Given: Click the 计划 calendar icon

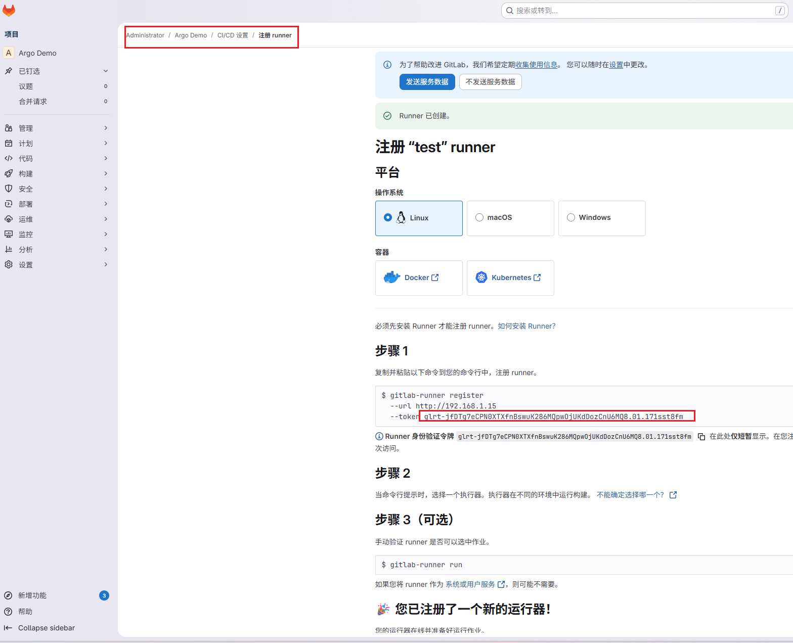Looking at the screenshot, I should pos(9,143).
